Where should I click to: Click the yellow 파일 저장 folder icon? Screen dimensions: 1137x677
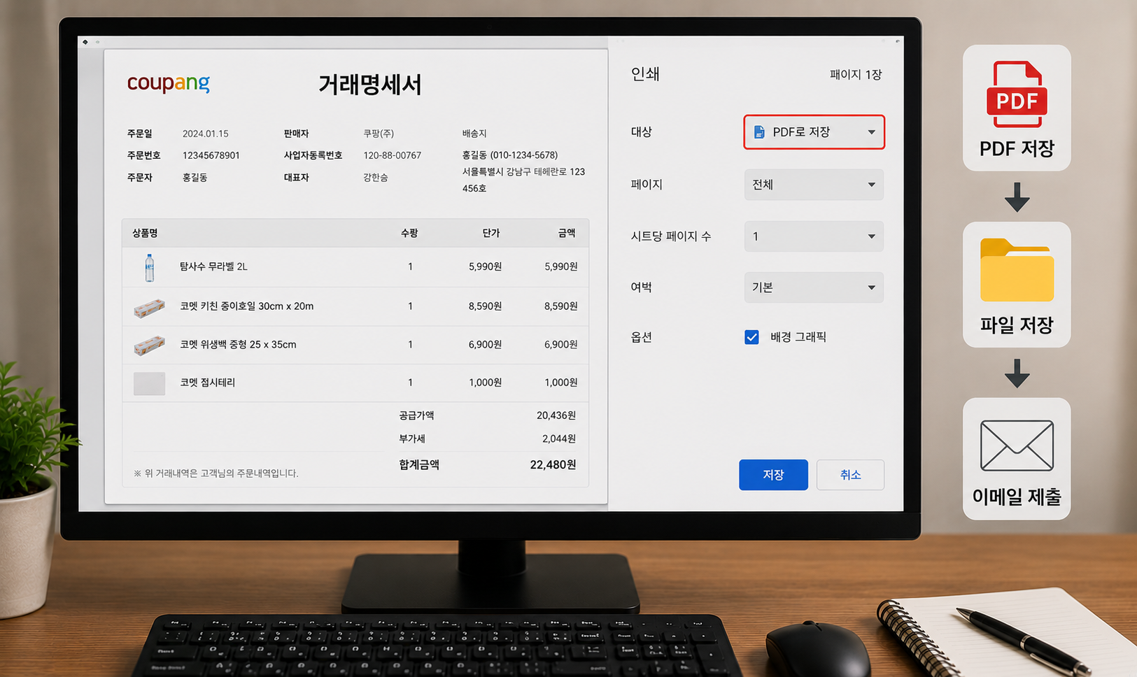(x=1017, y=270)
